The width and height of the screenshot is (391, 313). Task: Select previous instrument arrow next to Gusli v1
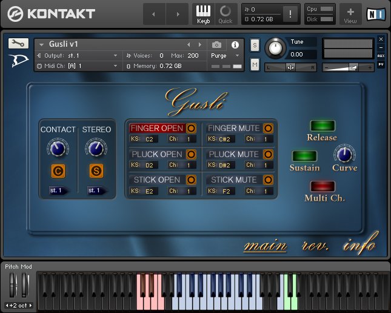click(x=189, y=45)
